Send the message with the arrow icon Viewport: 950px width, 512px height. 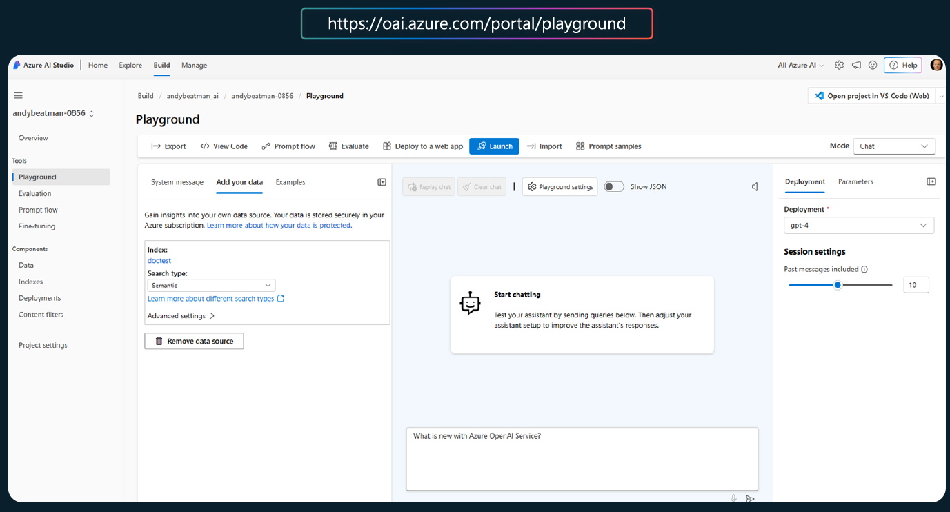(750, 498)
